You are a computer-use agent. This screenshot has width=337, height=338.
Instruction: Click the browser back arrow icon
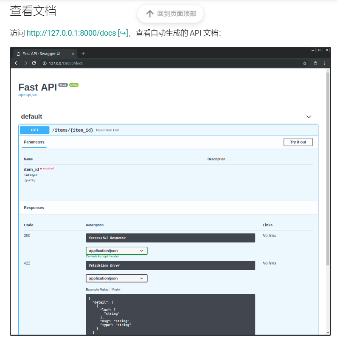(x=17, y=63)
